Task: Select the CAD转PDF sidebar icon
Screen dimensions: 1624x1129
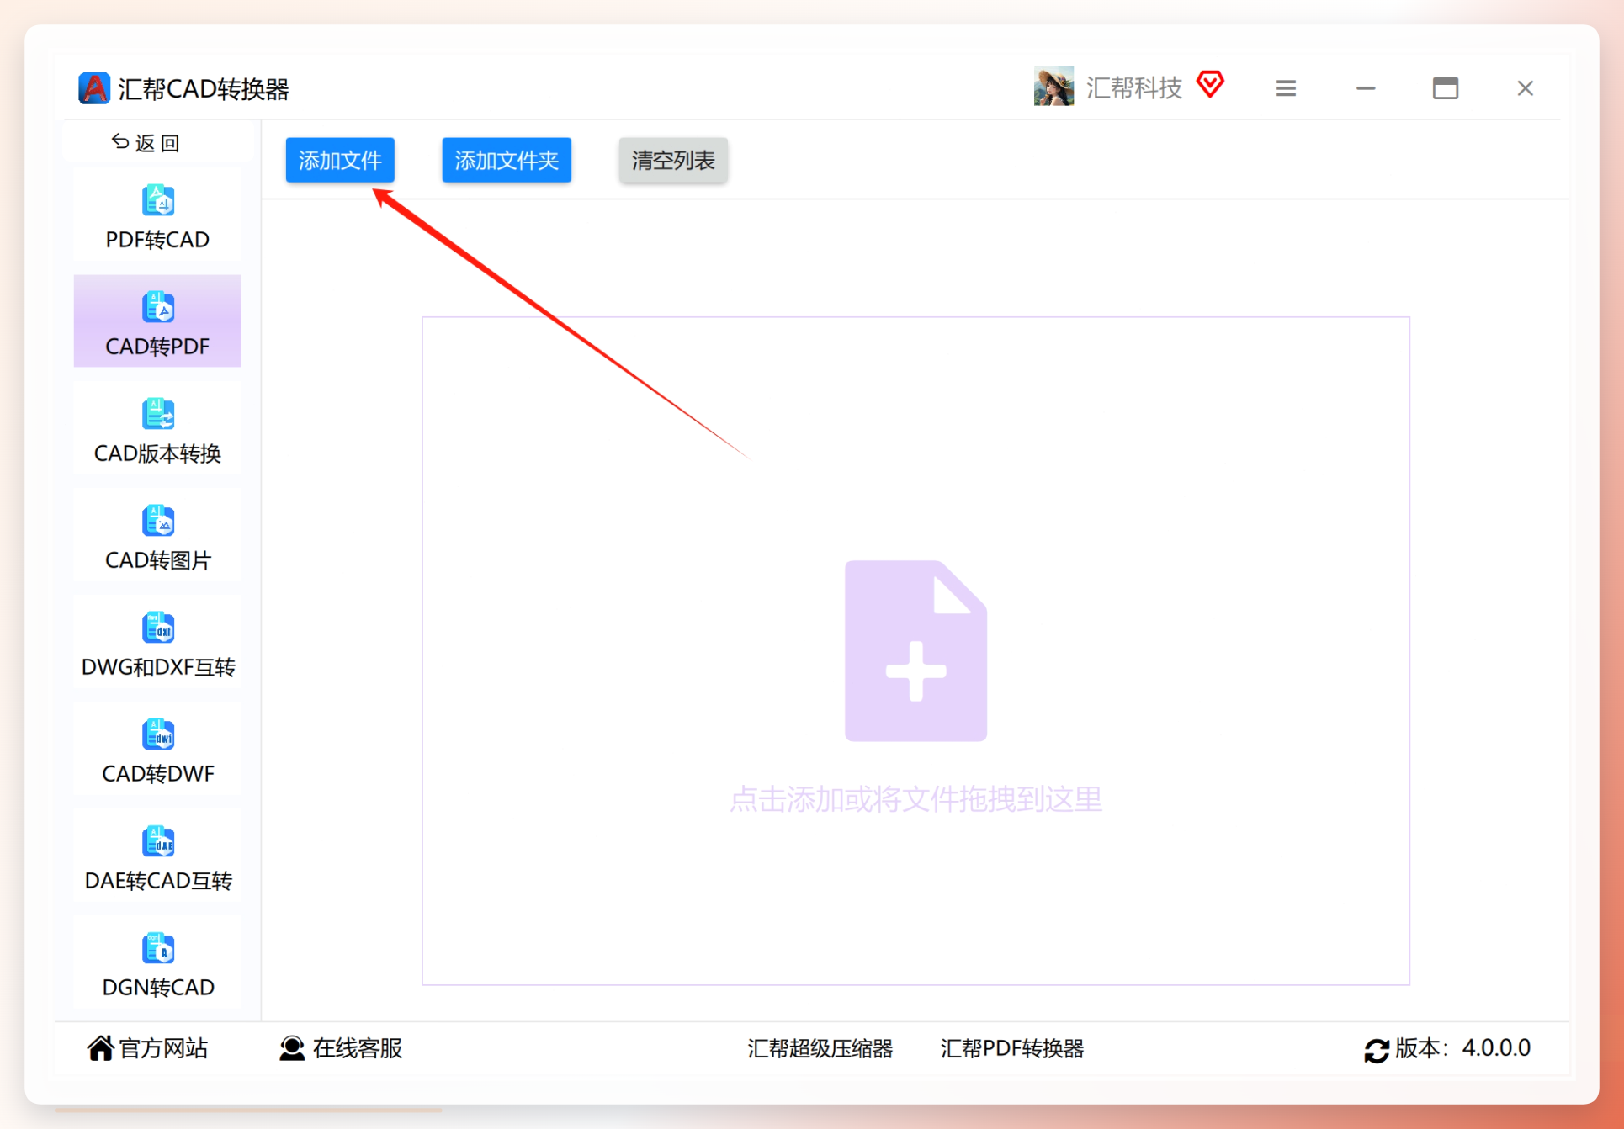Action: tap(158, 307)
